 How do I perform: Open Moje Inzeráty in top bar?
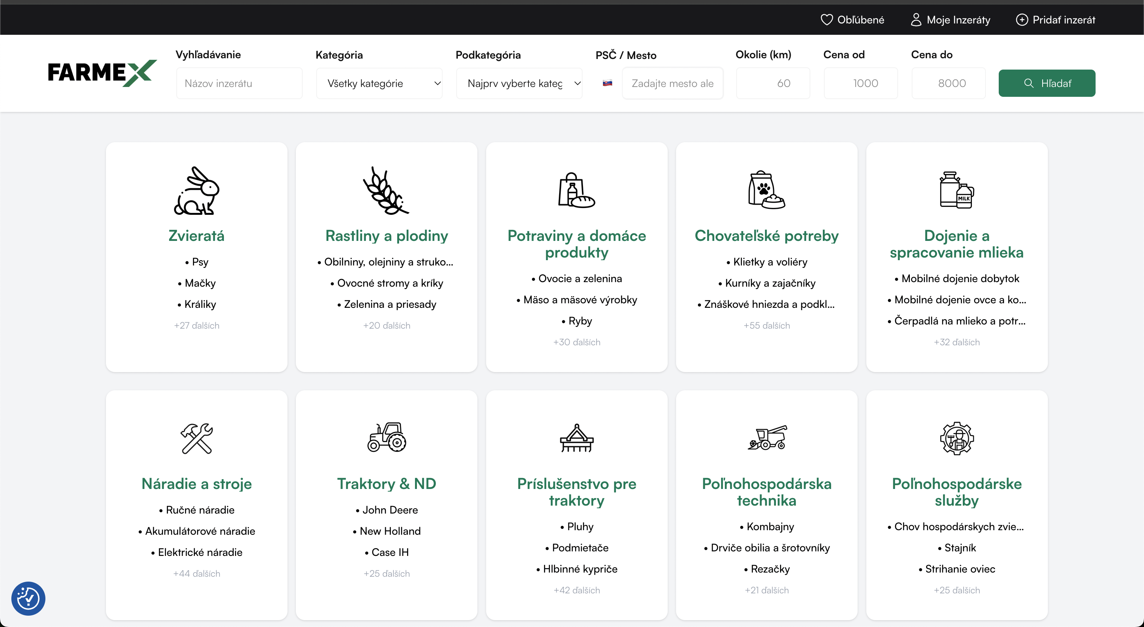[950, 20]
